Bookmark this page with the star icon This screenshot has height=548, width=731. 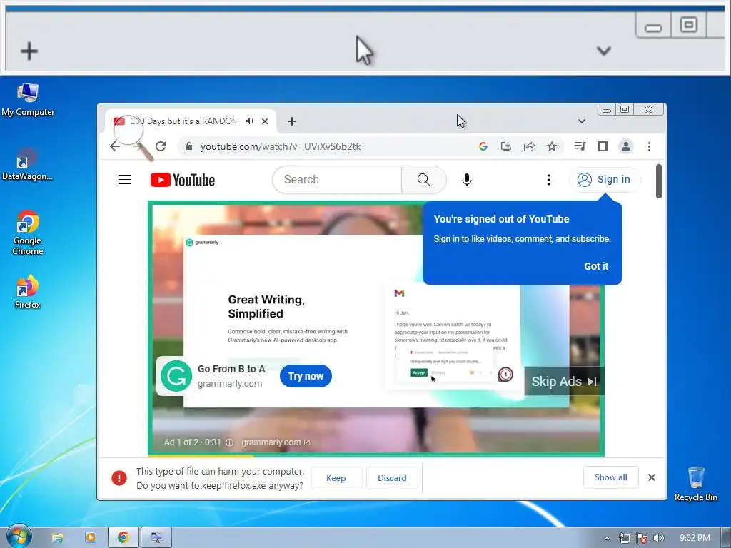(552, 146)
